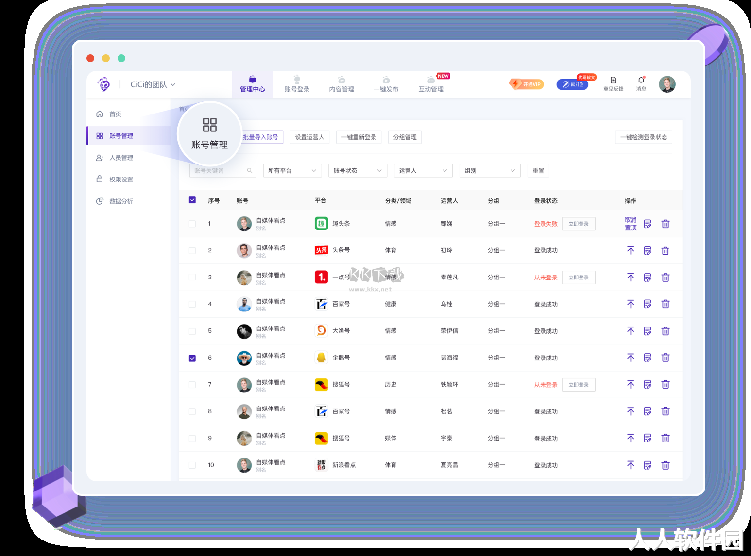Click the 分组管理 button

(405, 137)
